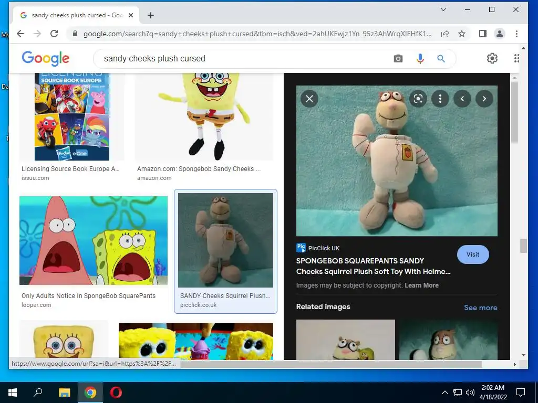Show next image in preview
Screen dimensions: 538x403
tap(484, 99)
